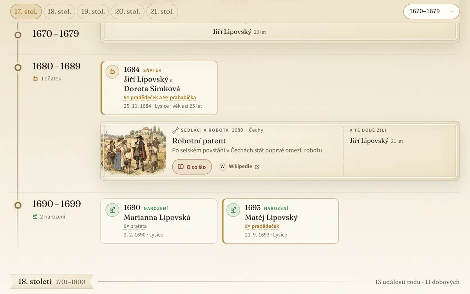This screenshot has width=470, height=294.
Task: Click the NAROZENÍ tag on 1690 card
Action: [156, 209]
